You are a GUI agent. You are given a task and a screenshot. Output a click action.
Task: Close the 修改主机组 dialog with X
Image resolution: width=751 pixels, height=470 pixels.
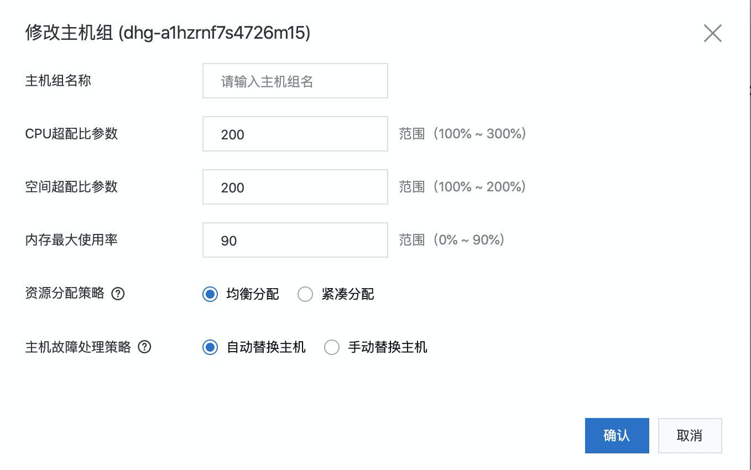(712, 34)
